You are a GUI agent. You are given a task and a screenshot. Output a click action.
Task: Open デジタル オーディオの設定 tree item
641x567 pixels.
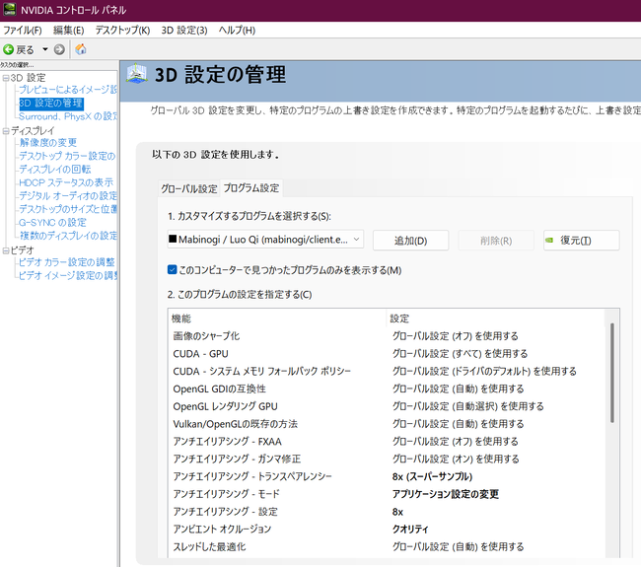68,196
